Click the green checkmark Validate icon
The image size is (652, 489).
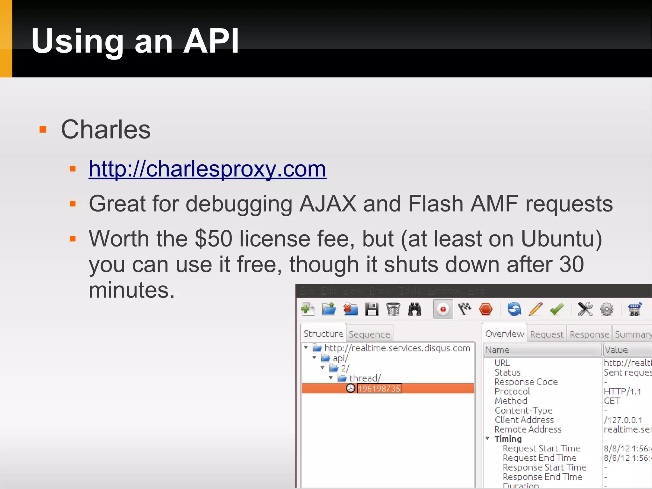[557, 309]
